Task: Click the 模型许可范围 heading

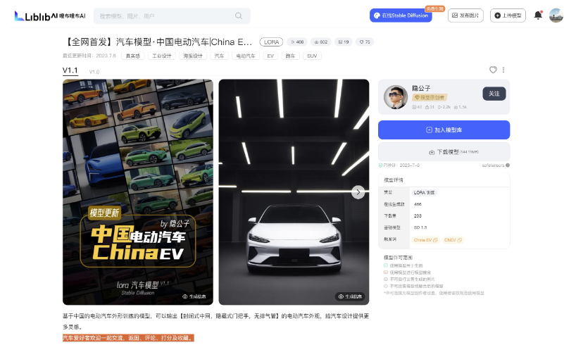Action: pos(398,258)
